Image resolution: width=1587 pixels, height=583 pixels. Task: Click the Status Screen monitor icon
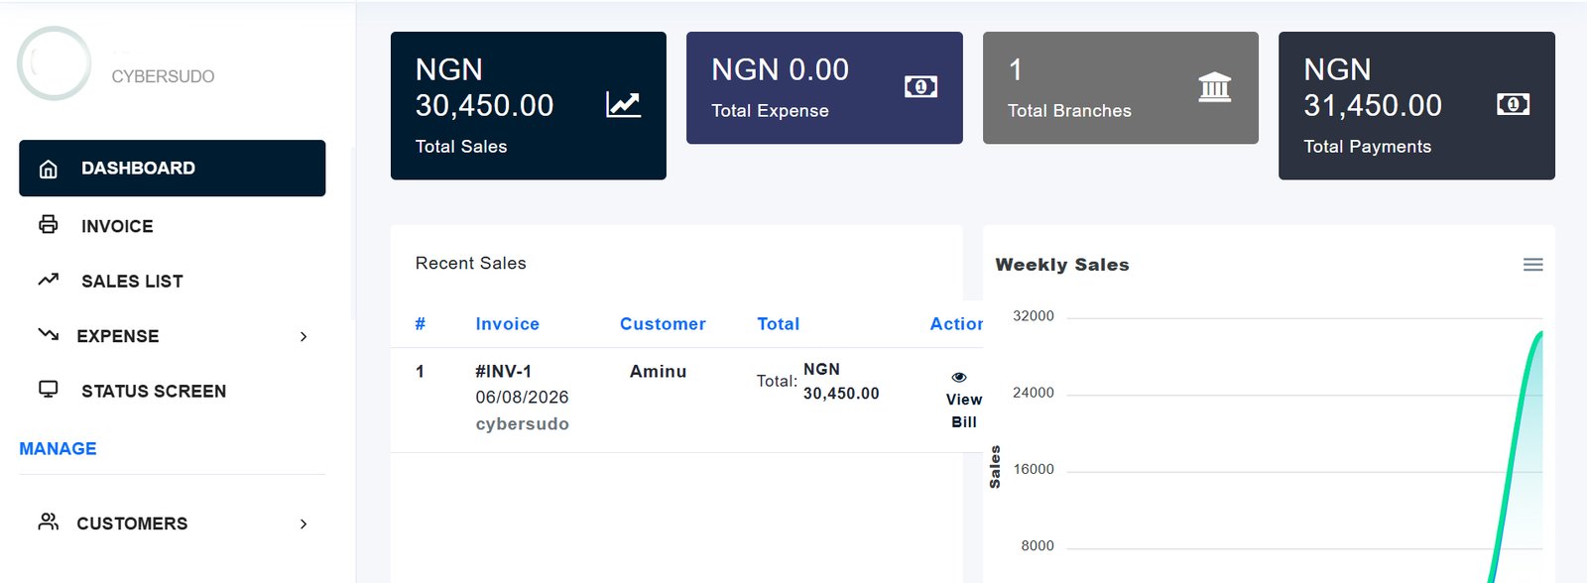(48, 389)
